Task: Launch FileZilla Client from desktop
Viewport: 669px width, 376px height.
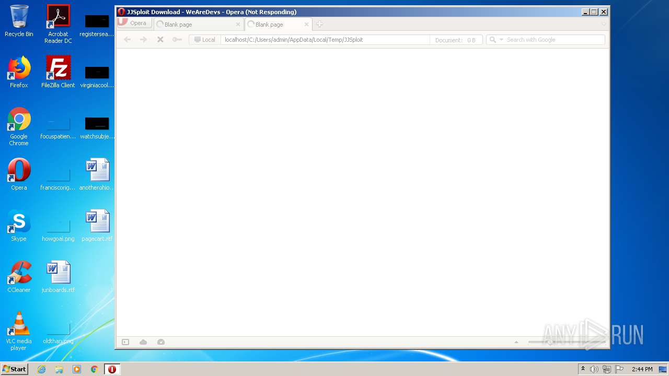Action: click(58, 72)
